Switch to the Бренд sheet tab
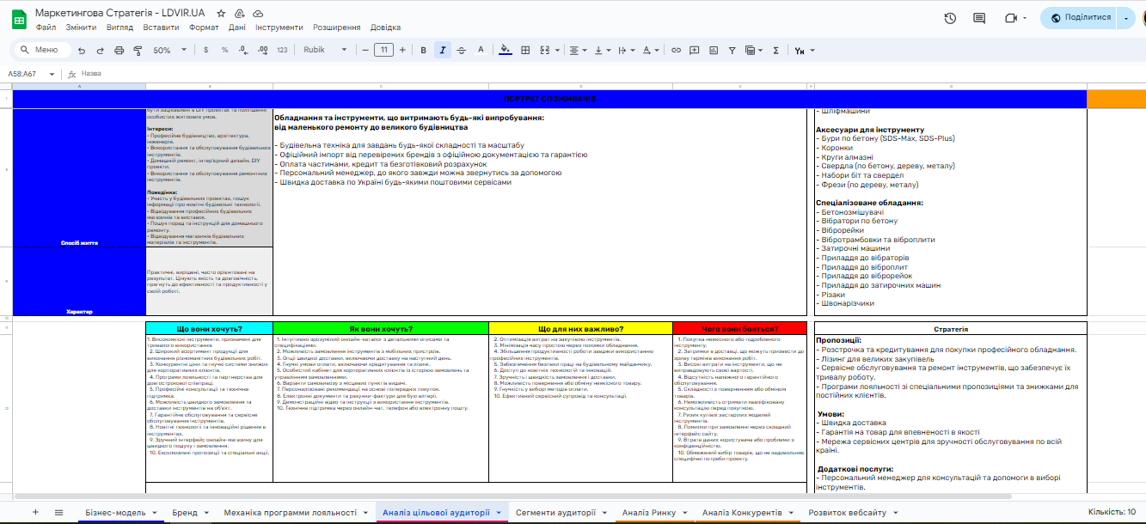 [189, 512]
